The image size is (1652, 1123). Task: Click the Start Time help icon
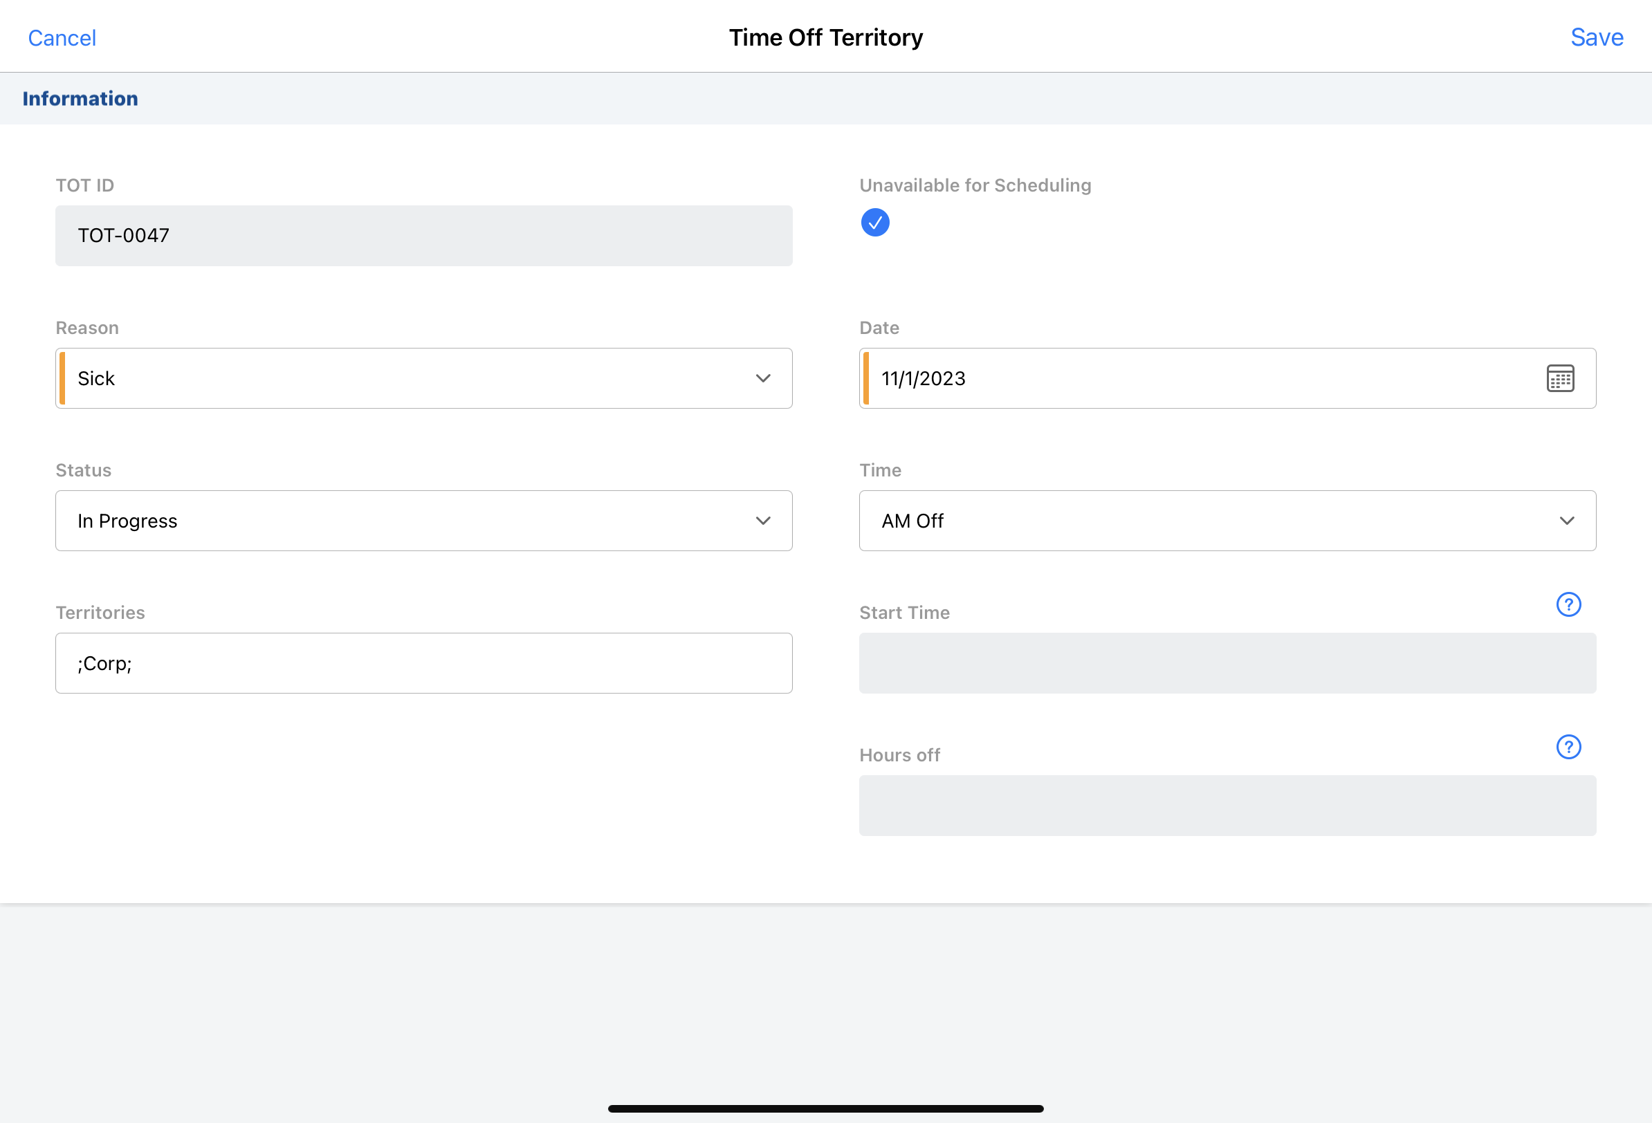pyautogui.click(x=1568, y=604)
